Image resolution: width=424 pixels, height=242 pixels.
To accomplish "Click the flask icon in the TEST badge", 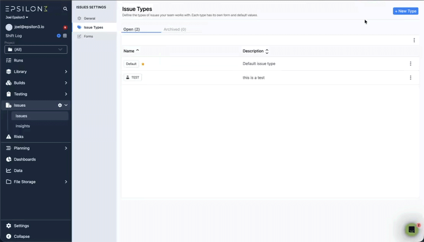I will (x=128, y=77).
